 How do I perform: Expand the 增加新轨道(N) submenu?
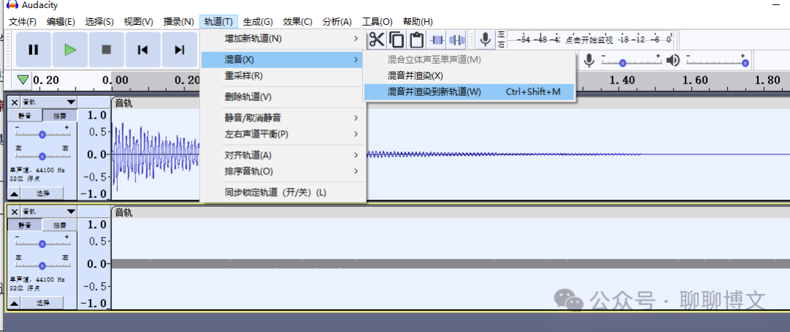pos(282,38)
